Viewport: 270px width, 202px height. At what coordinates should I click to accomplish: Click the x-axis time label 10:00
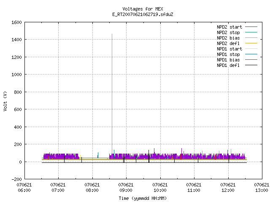160,190
